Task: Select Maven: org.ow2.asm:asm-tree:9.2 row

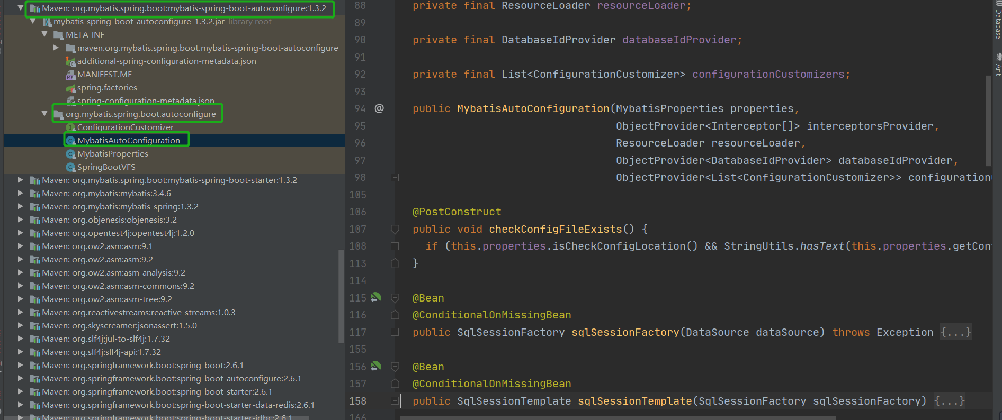Action: [174, 299]
